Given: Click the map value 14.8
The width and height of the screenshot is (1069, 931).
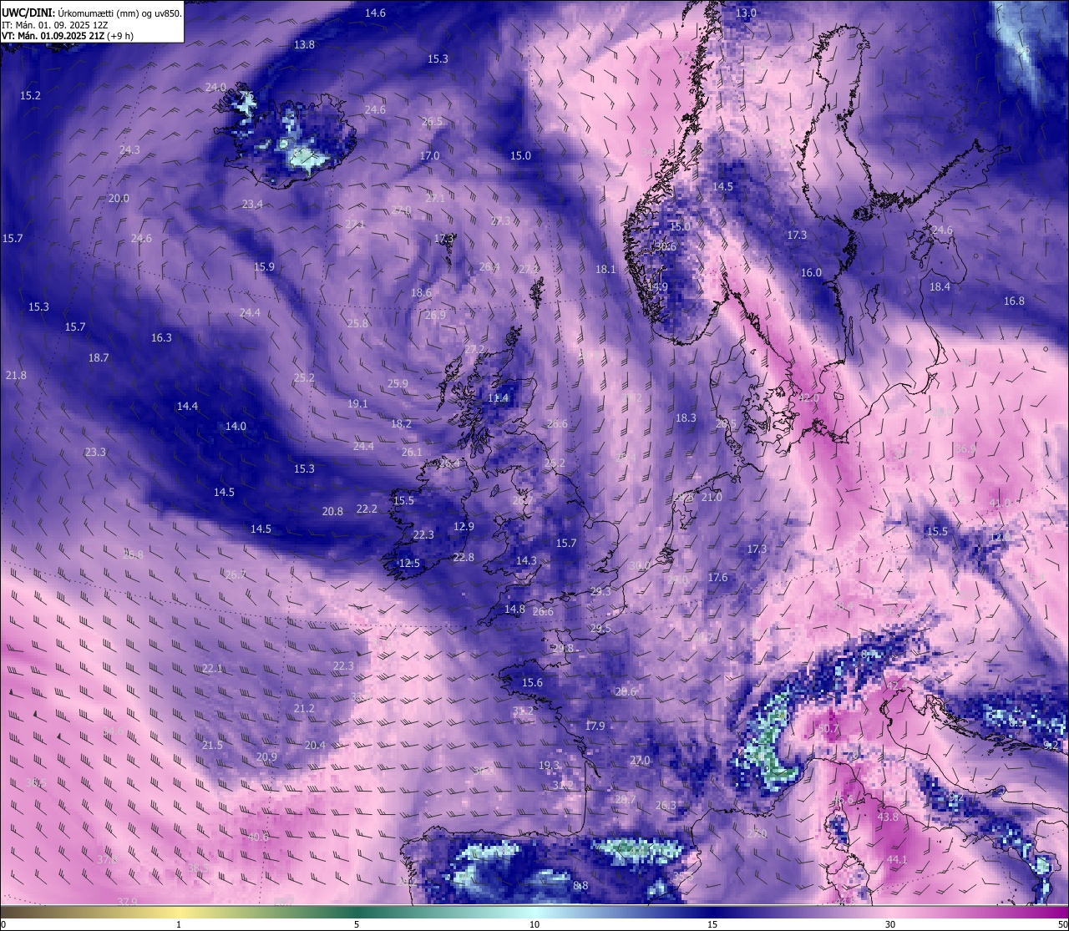Looking at the screenshot, I should click(514, 609).
